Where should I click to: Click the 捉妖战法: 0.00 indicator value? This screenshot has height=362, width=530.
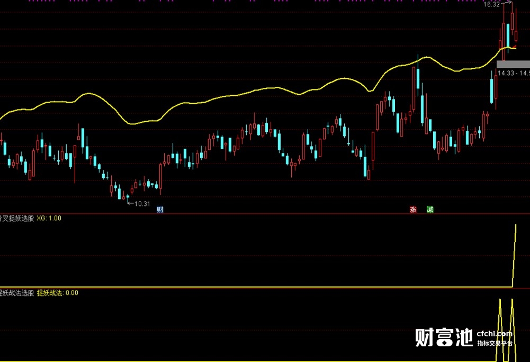(58, 293)
